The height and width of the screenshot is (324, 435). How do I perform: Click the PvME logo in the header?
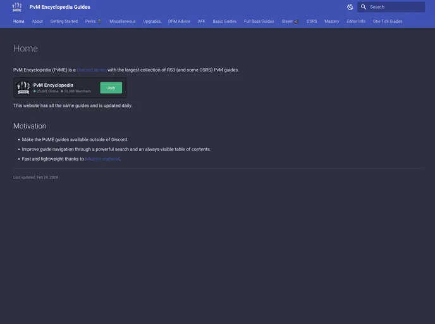click(17, 7)
